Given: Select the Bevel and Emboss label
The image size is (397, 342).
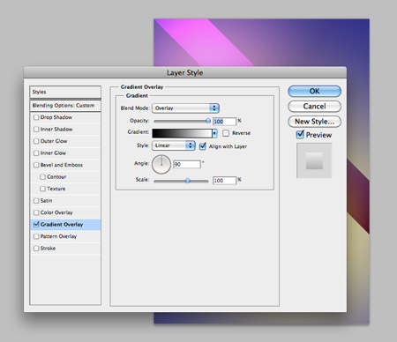Looking at the screenshot, I should pos(62,165).
